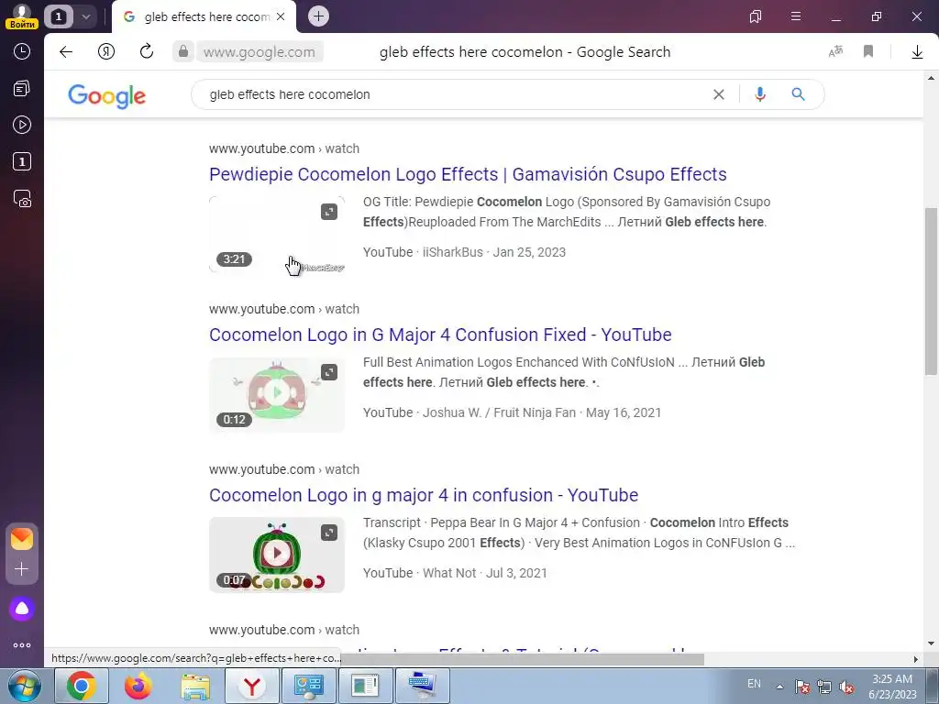Submit search with the magnifier icon
Image resolution: width=939 pixels, height=704 pixels.
tap(799, 94)
